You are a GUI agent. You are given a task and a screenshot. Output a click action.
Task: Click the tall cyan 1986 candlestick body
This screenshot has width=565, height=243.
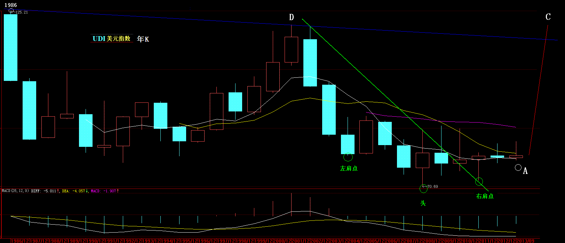(10, 48)
